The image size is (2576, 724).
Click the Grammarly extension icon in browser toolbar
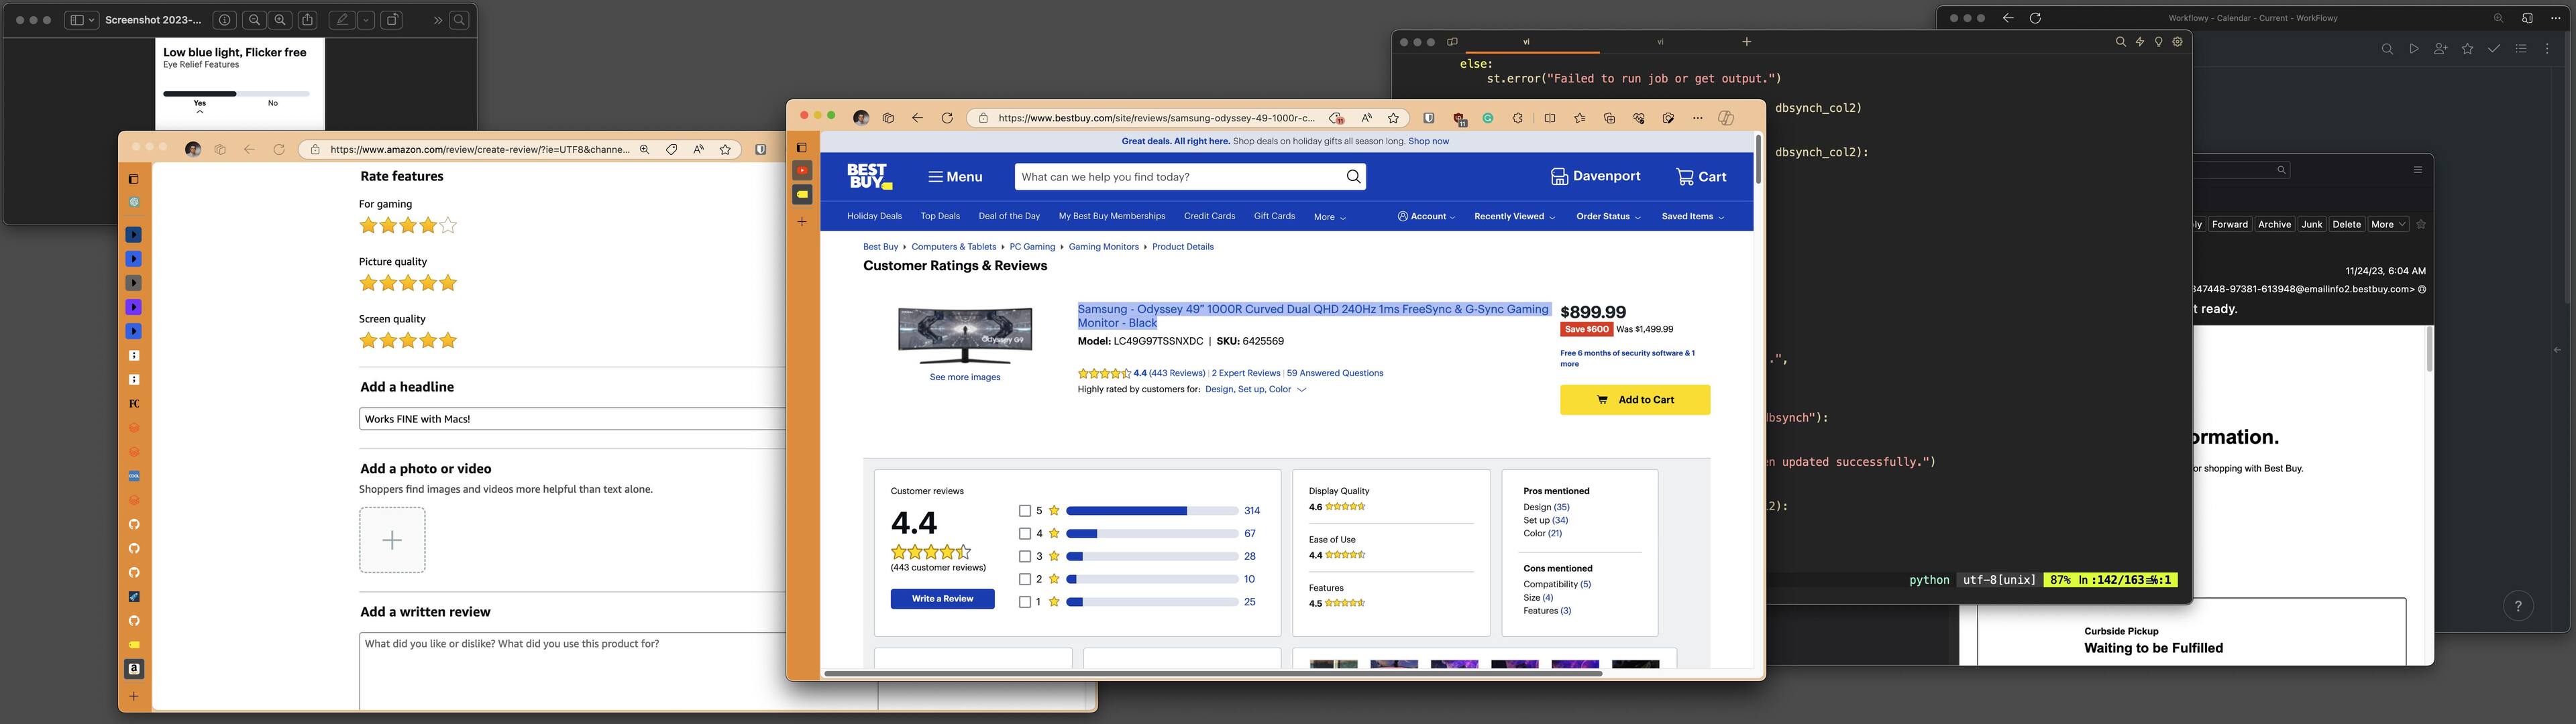pos(1488,118)
